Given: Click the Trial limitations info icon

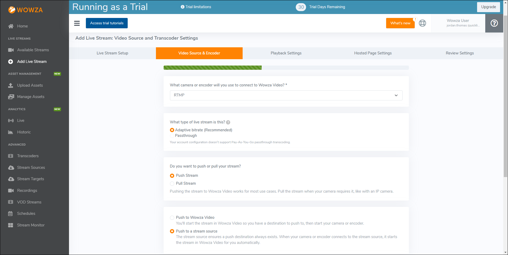Looking at the screenshot, I should [x=182, y=7].
